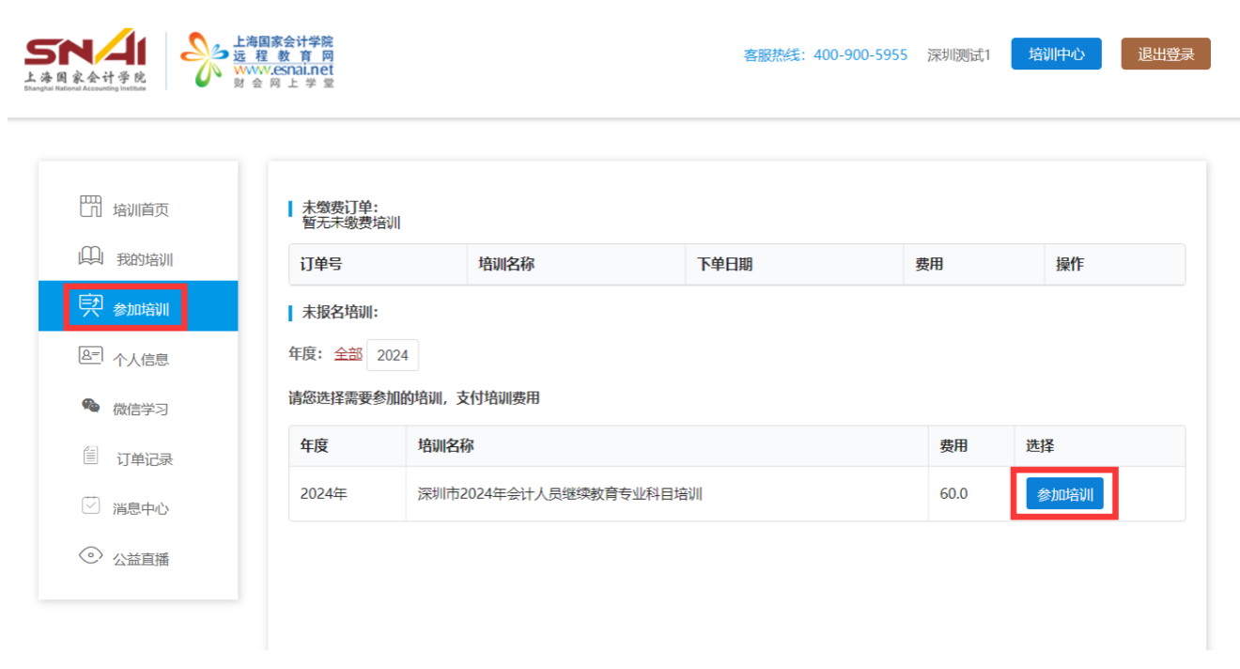1240x669 pixels.
Task: Log out with 退出登录 button
Action: coord(1165,54)
